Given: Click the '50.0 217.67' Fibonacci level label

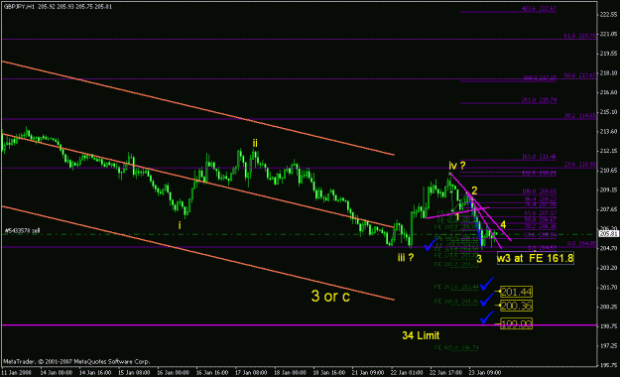Looking at the screenshot, I should pyautogui.click(x=580, y=75).
